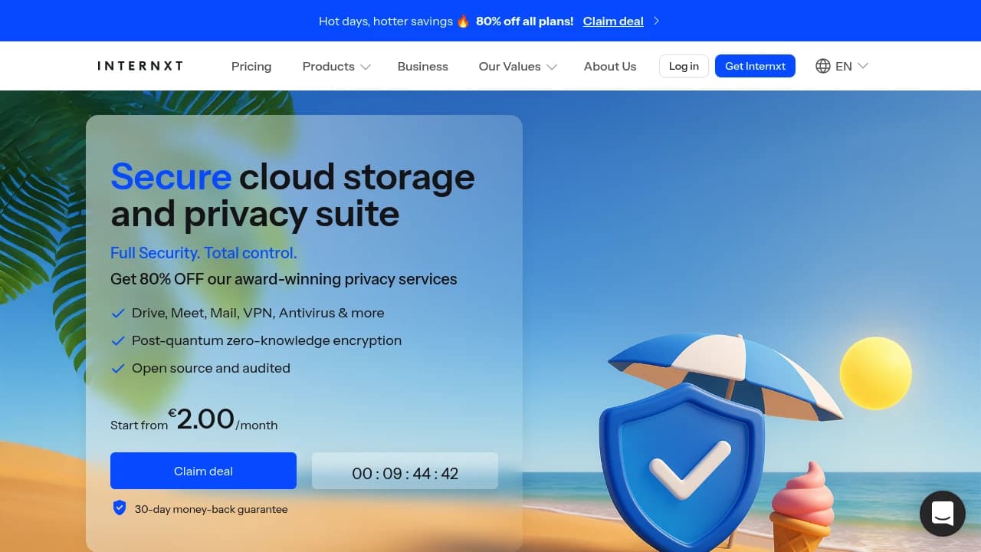Click the checkmark beside Drive, Meet, Mail
The width and height of the screenshot is (981, 552).
click(118, 314)
